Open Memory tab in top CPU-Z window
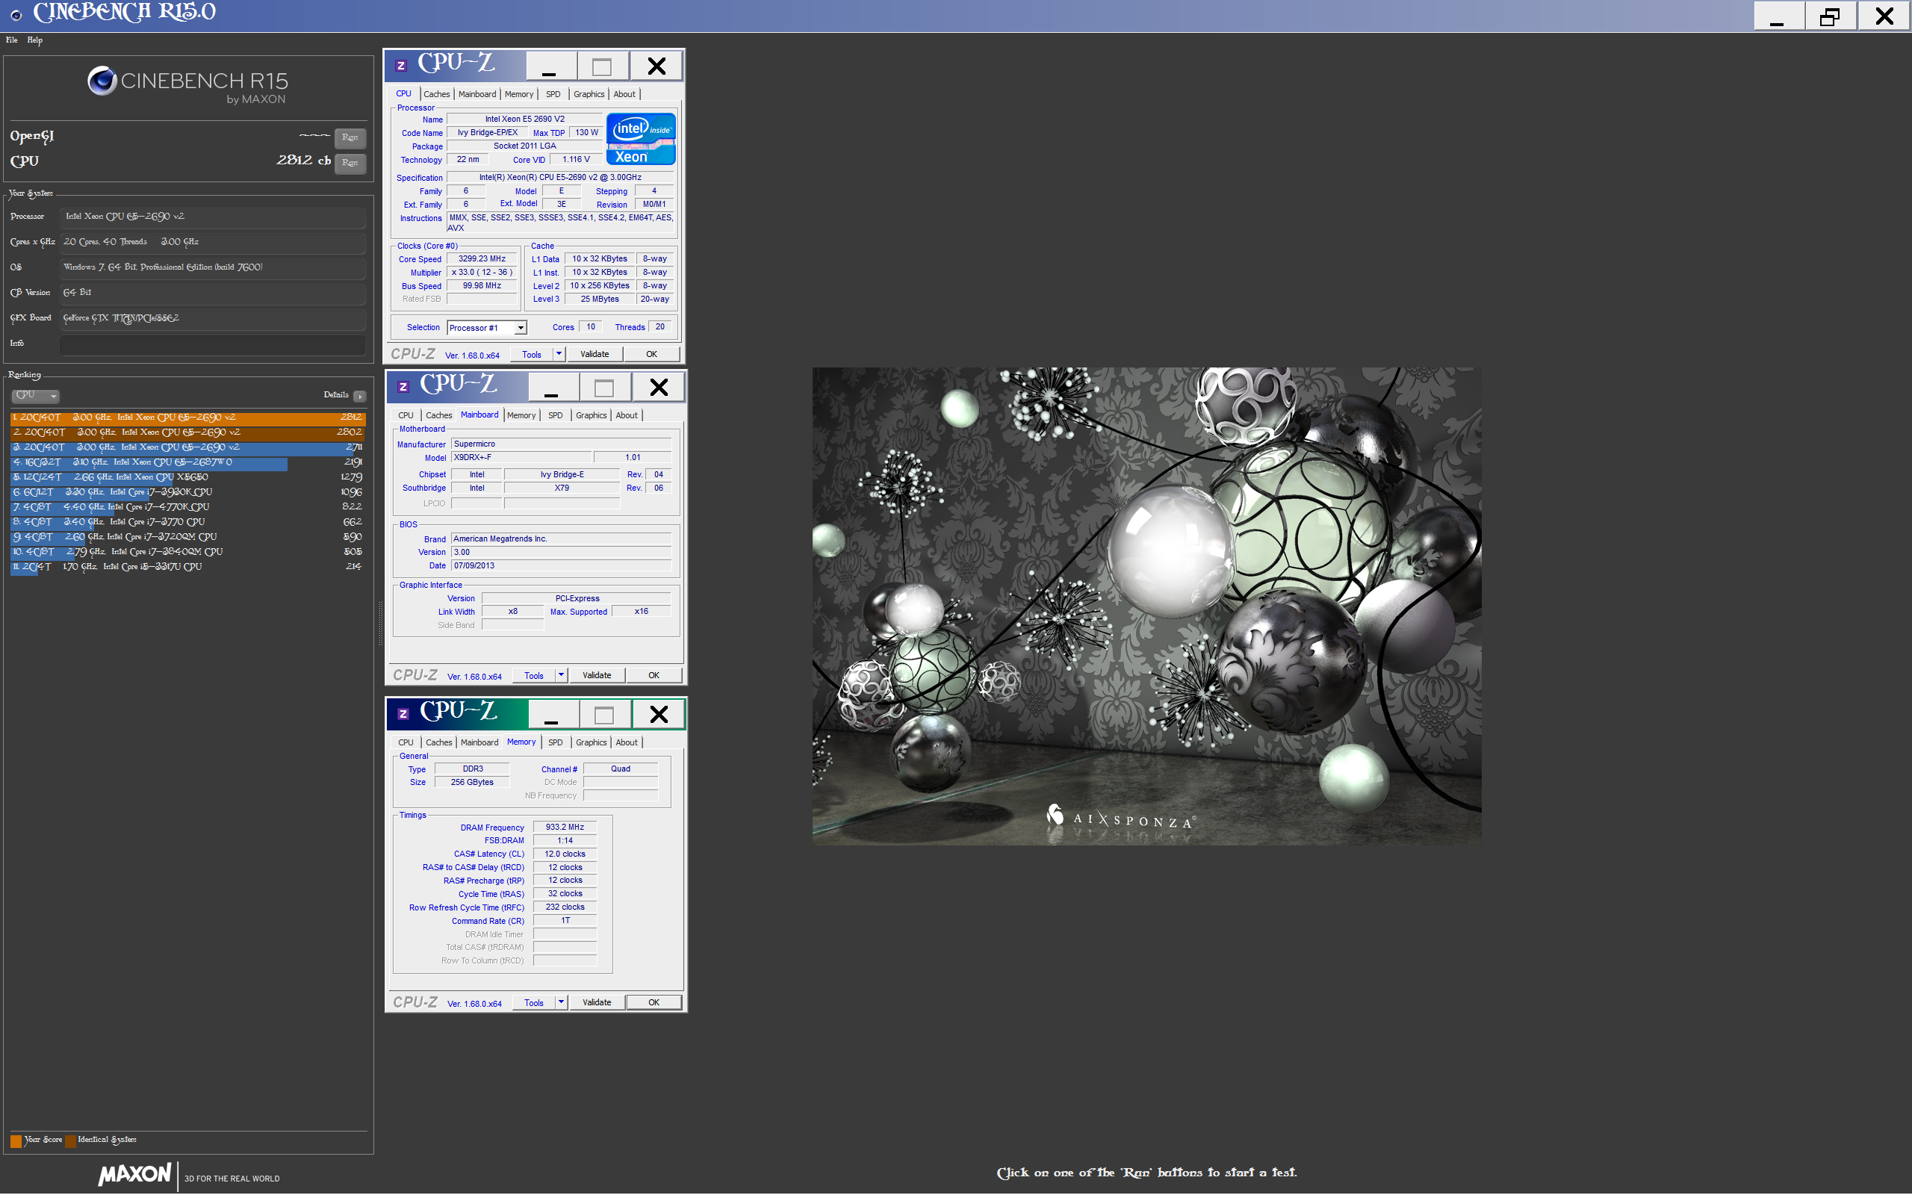 (519, 94)
